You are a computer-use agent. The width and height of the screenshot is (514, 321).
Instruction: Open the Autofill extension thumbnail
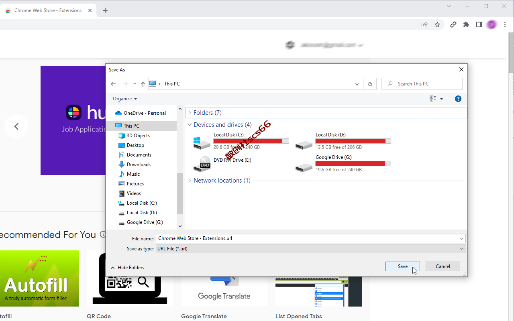coord(39,278)
